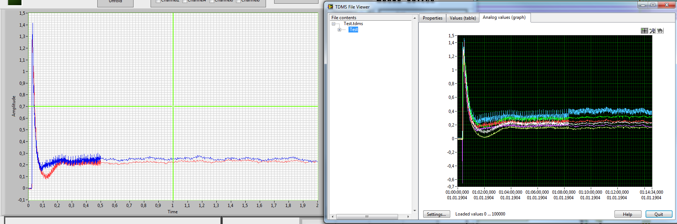Expand the Test group node

click(340, 30)
